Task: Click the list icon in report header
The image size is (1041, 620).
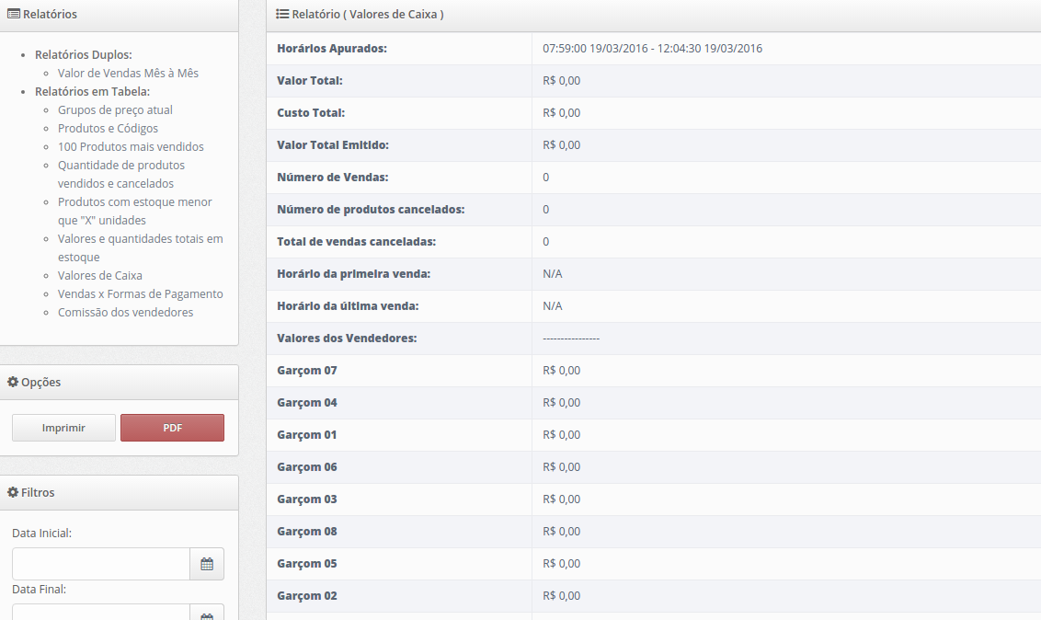Action: point(283,15)
